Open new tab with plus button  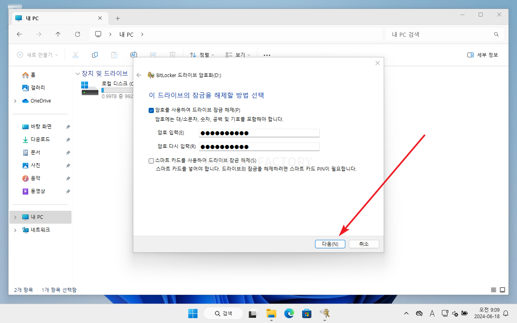(118, 18)
